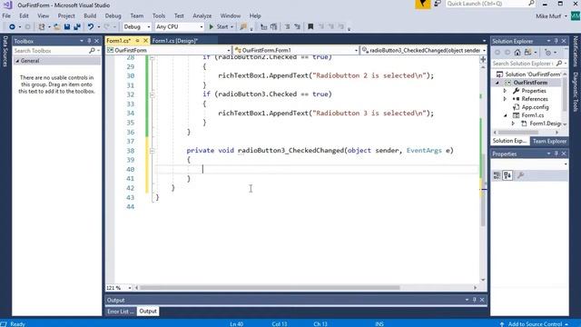Open the Data Sources side tab

tap(5, 52)
